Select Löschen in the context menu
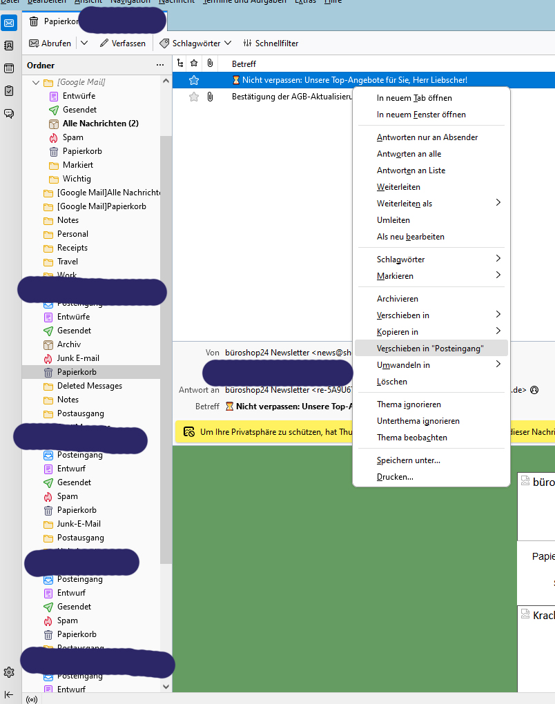555x704 pixels. 391,382
